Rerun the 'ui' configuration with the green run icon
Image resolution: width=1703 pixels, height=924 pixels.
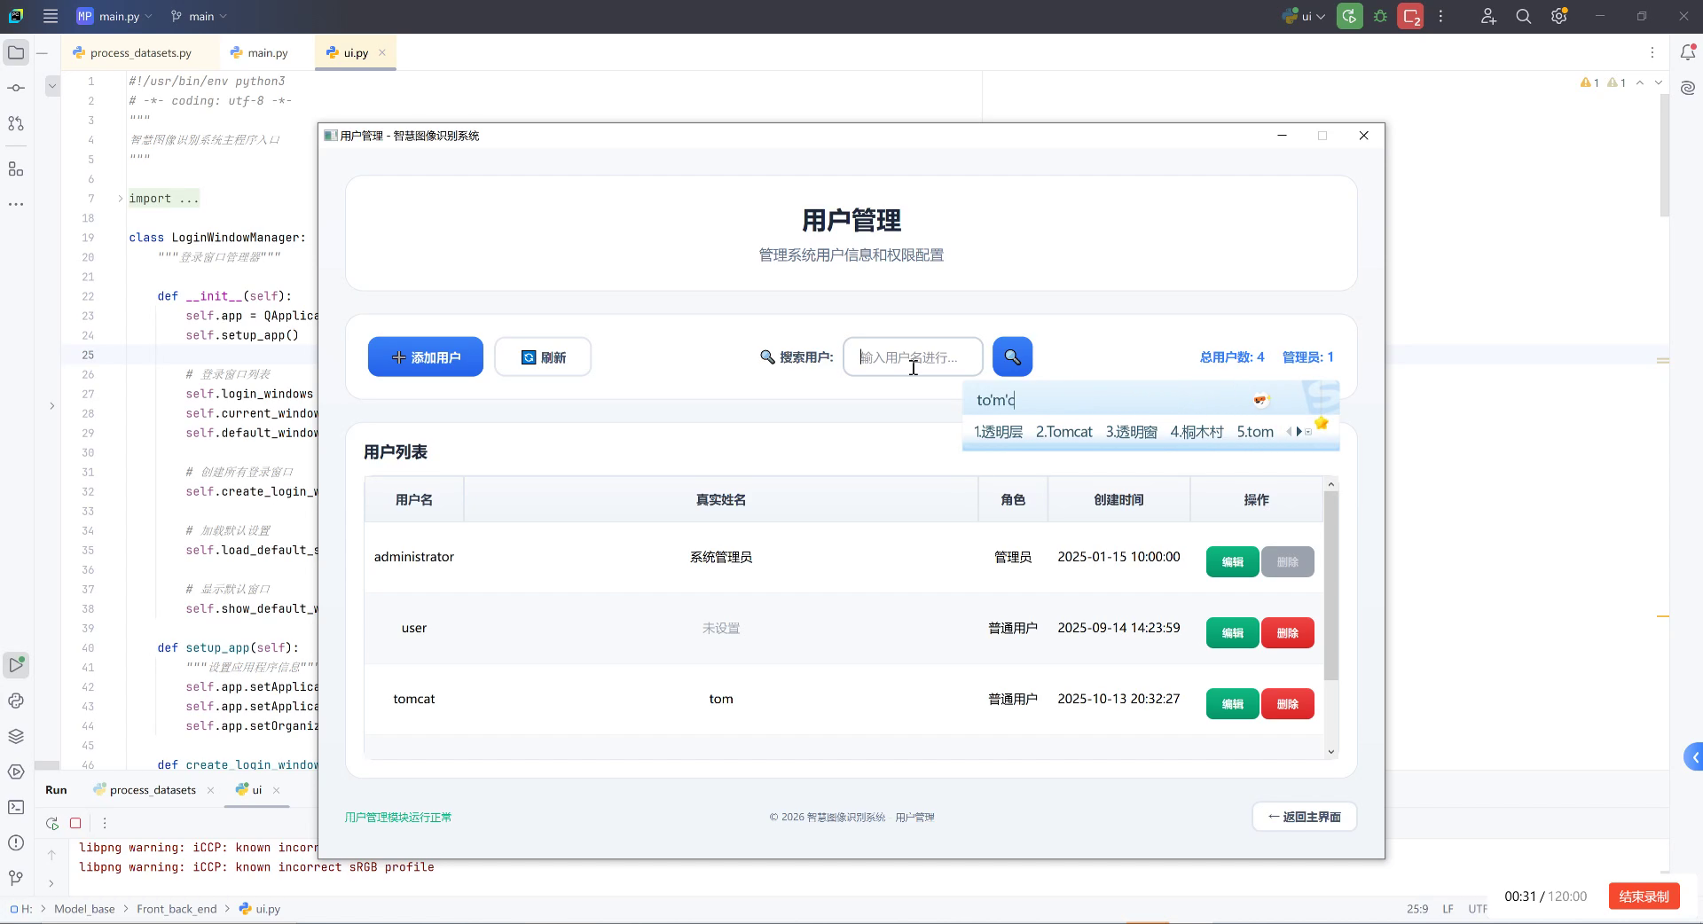tap(1349, 16)
